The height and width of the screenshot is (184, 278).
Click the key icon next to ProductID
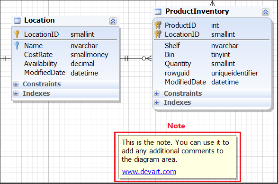coord(158,25)
